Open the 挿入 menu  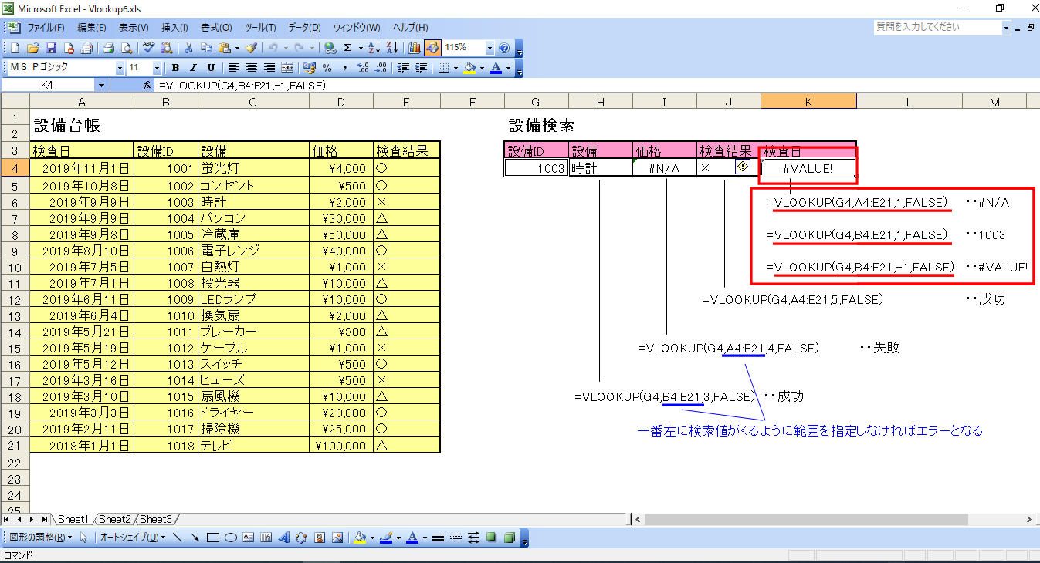(174, 27)
